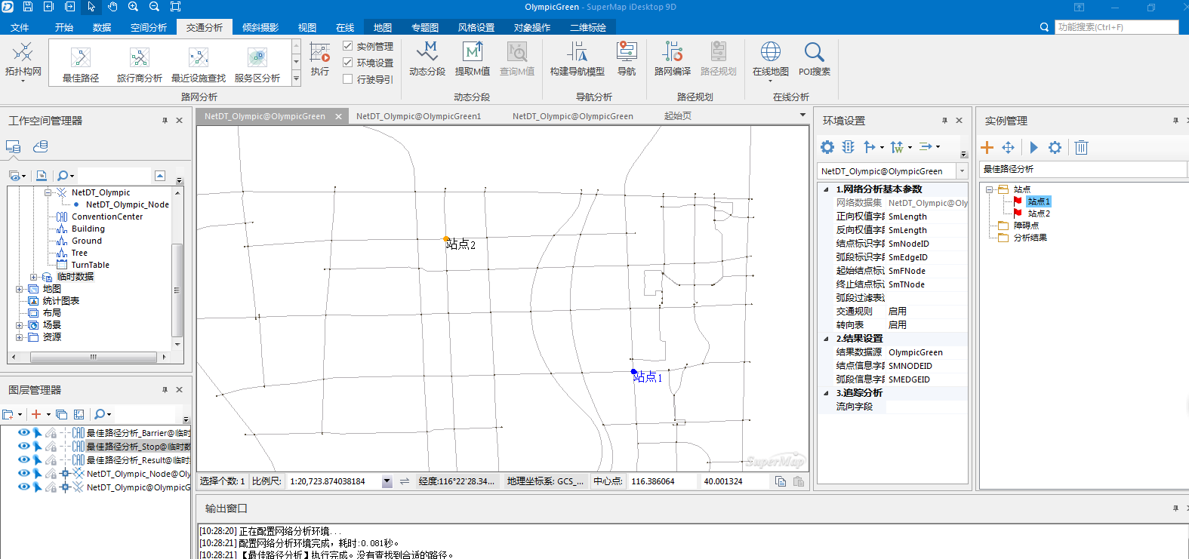The width and height of the screenshot is (1189, 559).
Task: Click the workspace tree vertical scrollbar
Action: pyautogui.click(x=177, y=290)
